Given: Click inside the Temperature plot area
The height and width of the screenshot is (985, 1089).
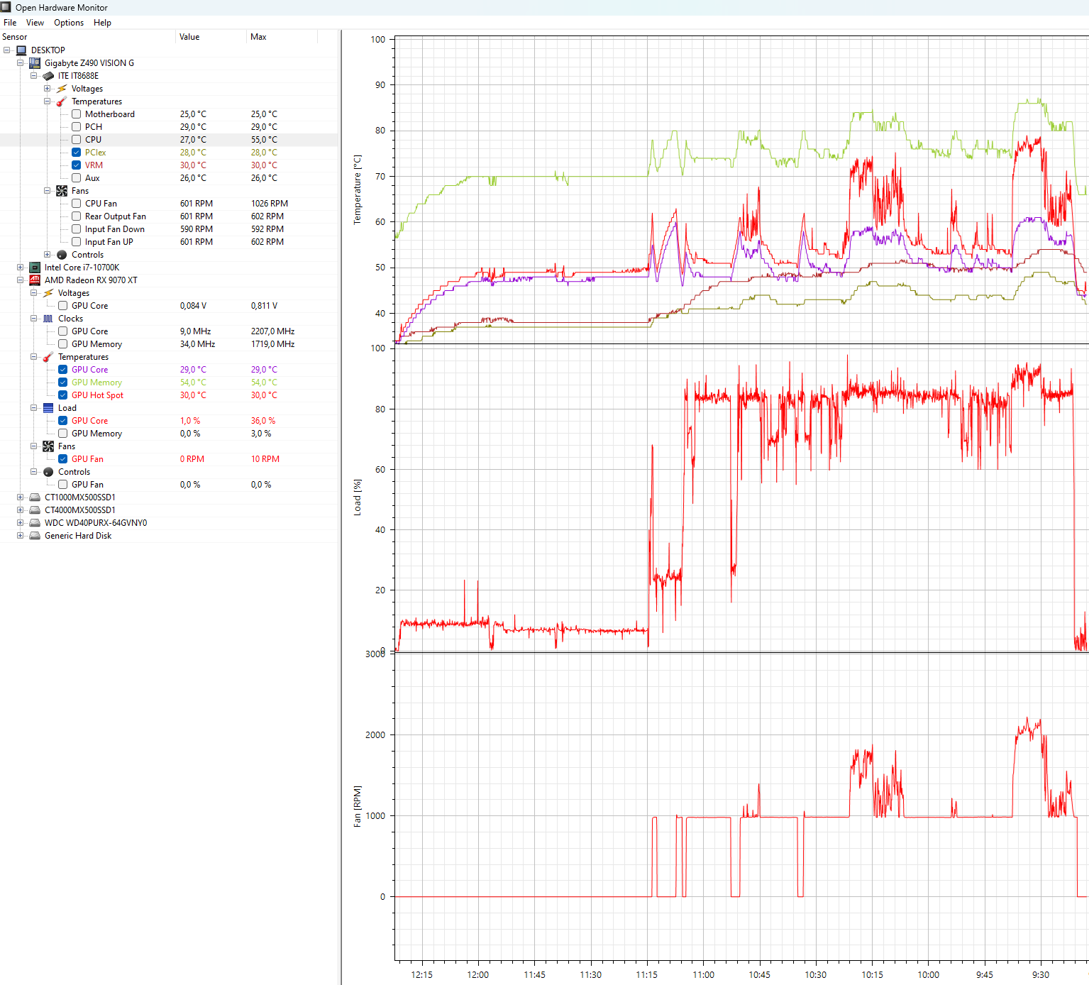Looking at the screenshot, I should pos(741,190).
